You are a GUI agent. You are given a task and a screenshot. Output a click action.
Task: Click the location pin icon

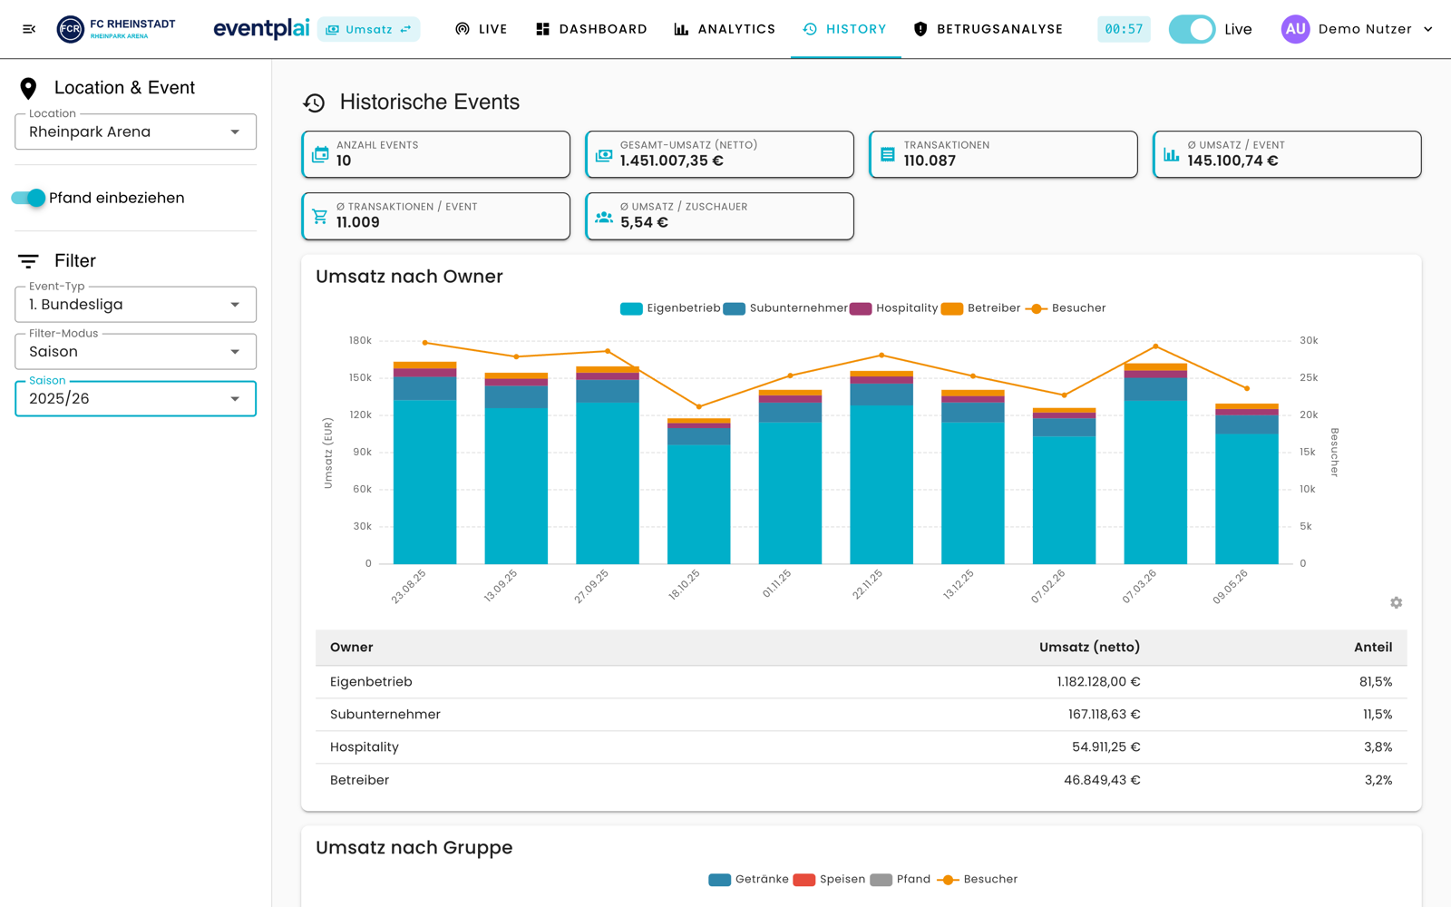point(28,88)
